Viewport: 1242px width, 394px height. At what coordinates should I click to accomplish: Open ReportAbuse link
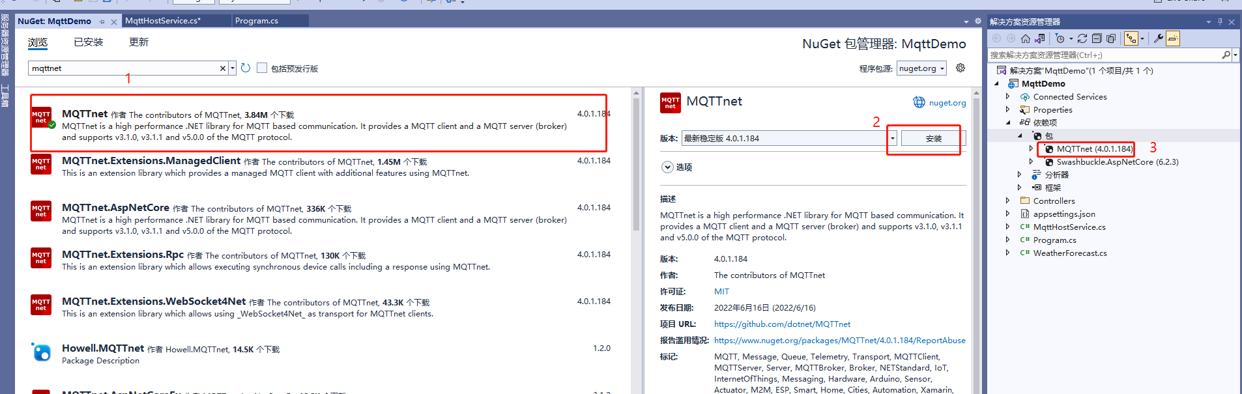point(839,341)
